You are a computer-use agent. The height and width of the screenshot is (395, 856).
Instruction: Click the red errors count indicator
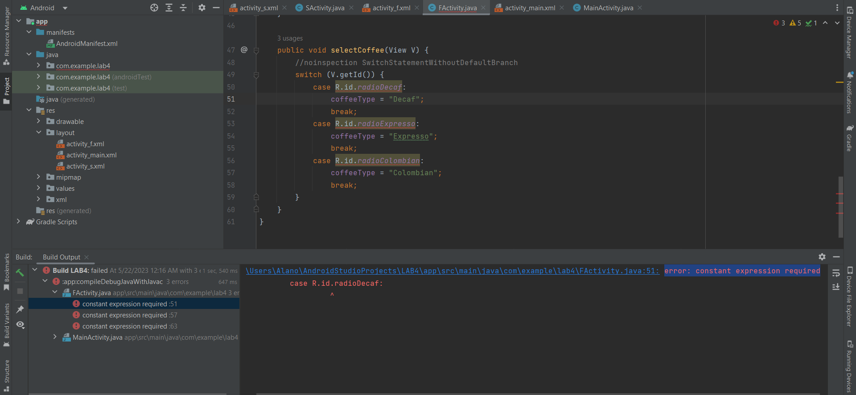(779, 23)
